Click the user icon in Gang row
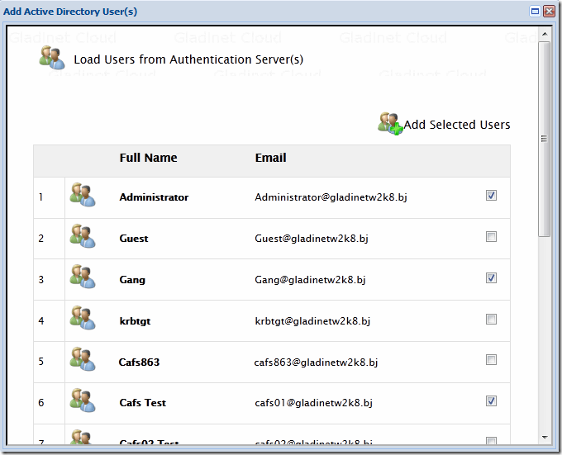 [x=83, y=277]
